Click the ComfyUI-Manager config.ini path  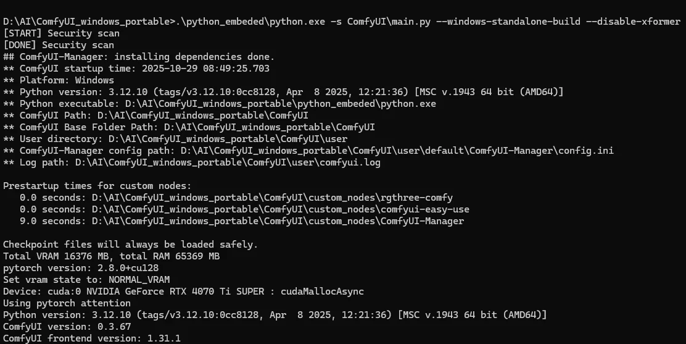tap(397, 151)
